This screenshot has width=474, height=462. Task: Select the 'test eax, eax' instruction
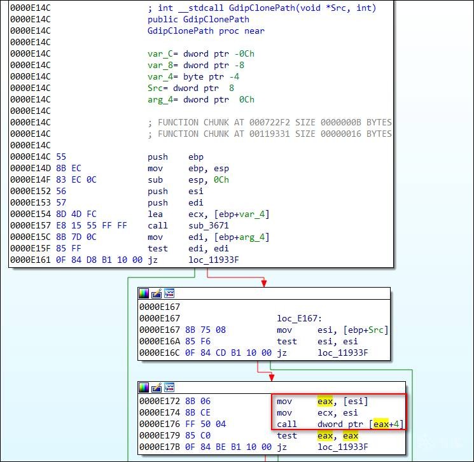pos(317,436)
